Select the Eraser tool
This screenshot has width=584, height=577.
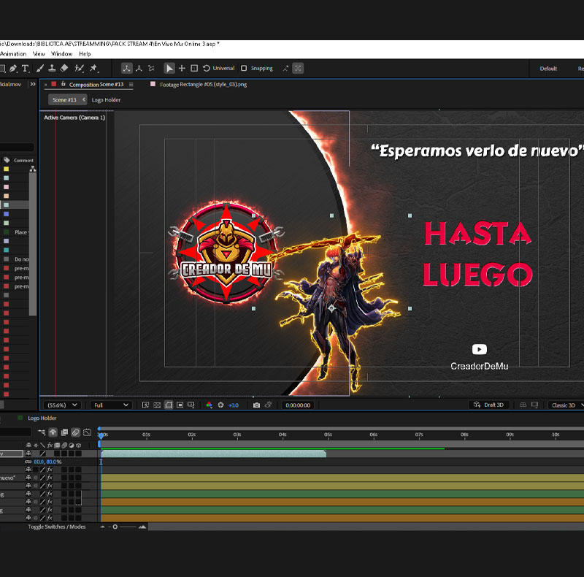[x=64, y=68]
